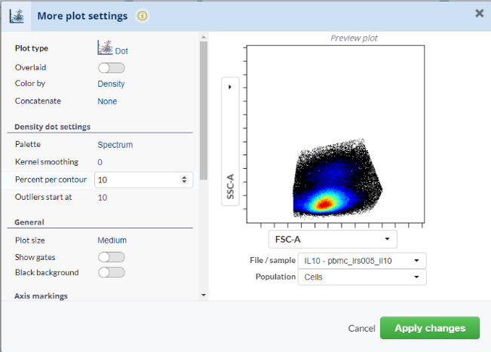Click the Dot plot type icon
491x352 pixels.
point(105,49)
